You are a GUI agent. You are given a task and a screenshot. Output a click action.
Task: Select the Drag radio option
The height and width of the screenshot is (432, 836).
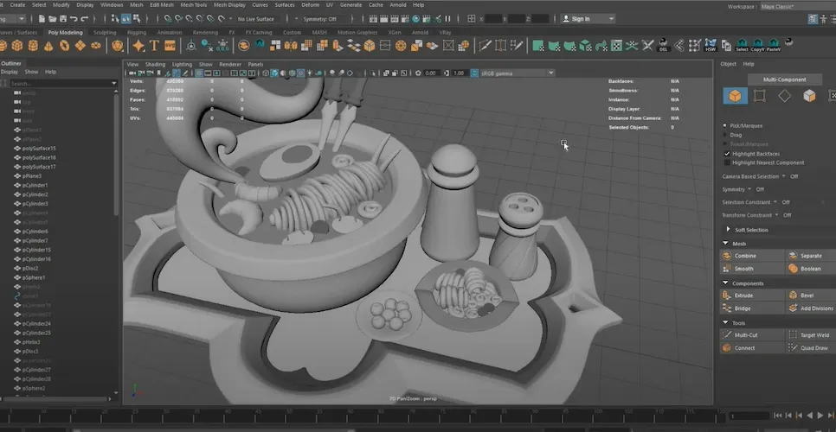(x=725, y=135)
